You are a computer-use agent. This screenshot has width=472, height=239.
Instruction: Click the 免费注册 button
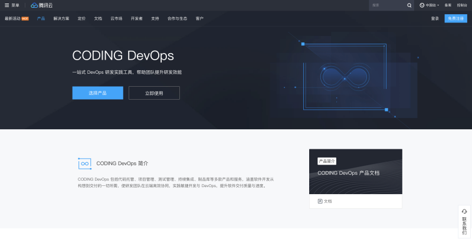coord(455,18)
